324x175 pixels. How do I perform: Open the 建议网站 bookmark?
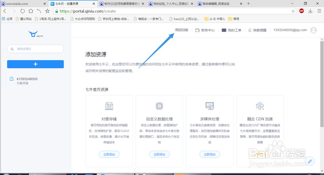coord(24,19)
